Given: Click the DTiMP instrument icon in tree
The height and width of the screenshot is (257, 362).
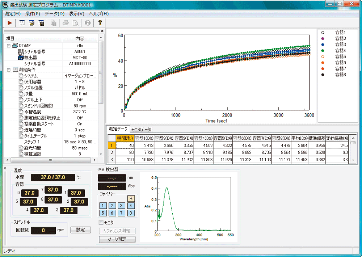Looking at the screenshot, I should pos(15,46).
